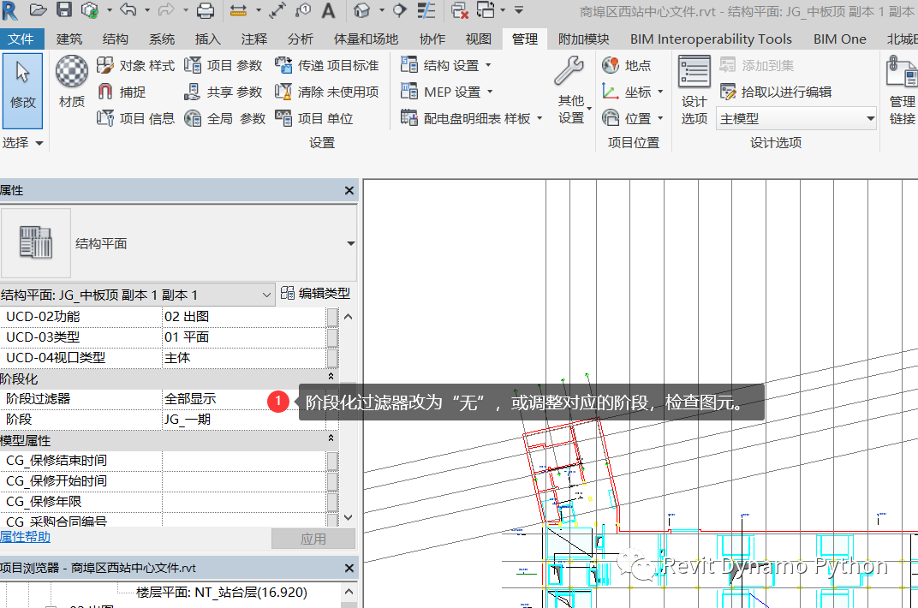
Task: Close the Properties (属性) panel
Action: coord(349,191)
